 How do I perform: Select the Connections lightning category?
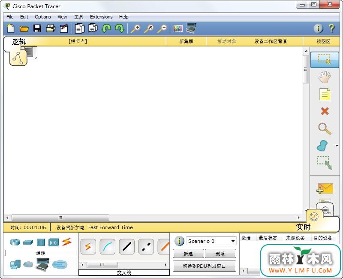66,242
